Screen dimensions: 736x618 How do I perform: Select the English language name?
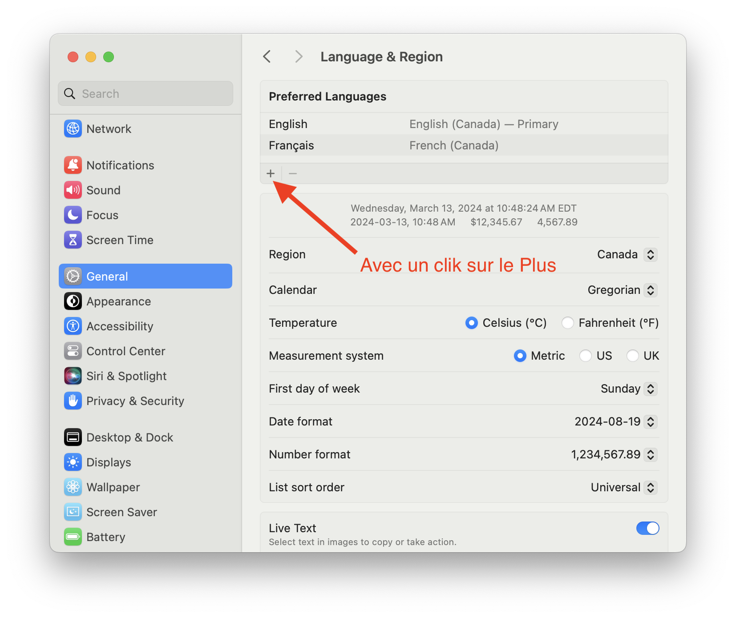(288, 124)
